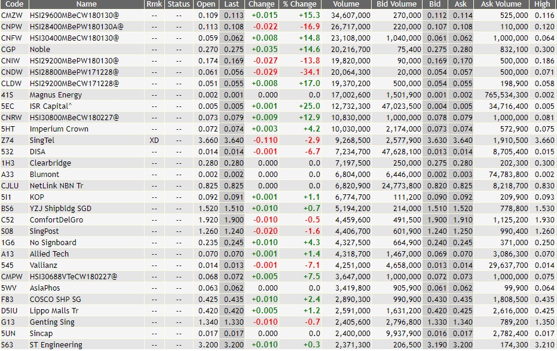The height and width of the screenshot is (351, 557).
Task: Open the Magnus Energy row
Action: [56, 95]
